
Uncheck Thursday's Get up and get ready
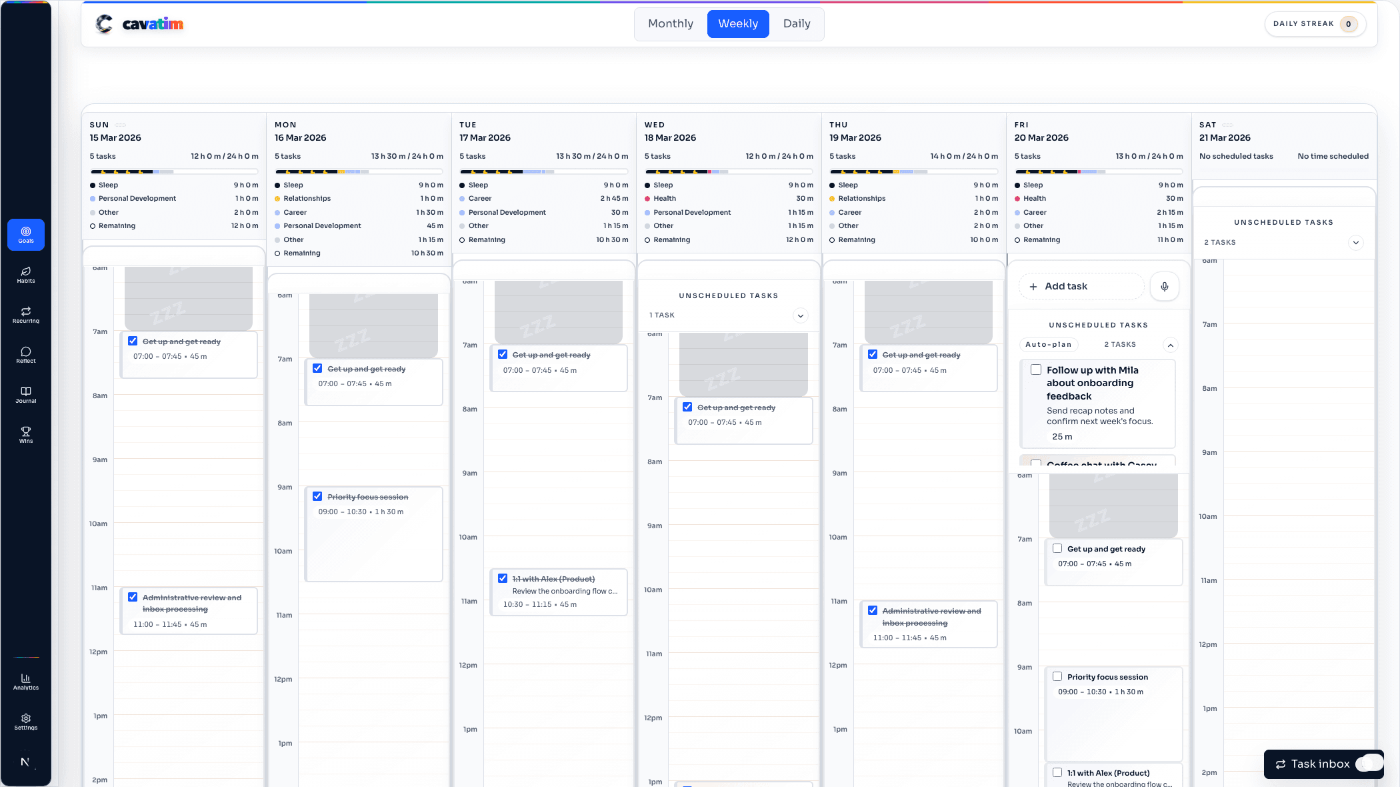(873, 354)
